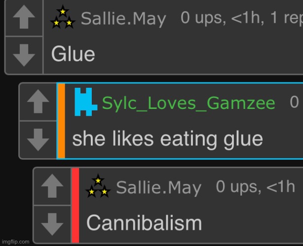Open the Sylc_Loves_Gamzee user profile

(188, 103)
